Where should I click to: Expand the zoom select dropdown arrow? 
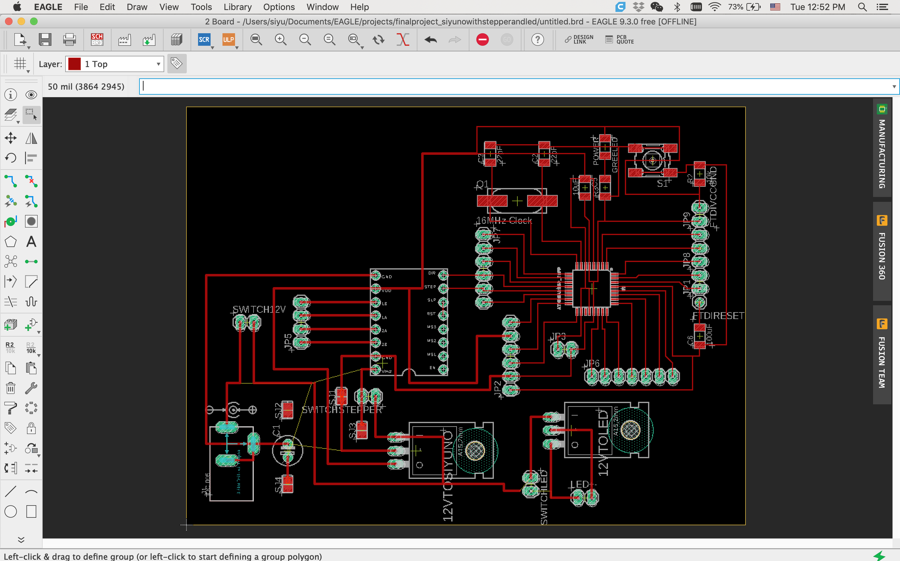[x=362, y=48]
